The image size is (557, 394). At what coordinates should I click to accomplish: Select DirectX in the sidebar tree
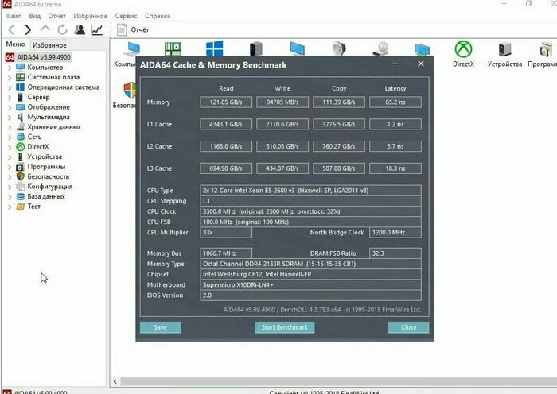coord(38,146)
